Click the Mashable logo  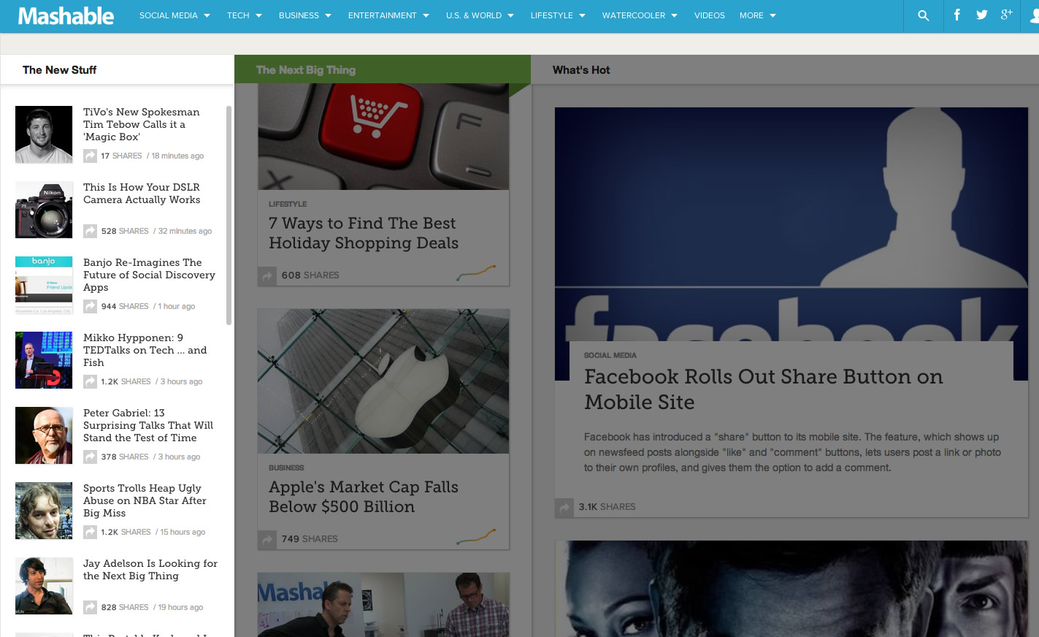tap(66, 15)
